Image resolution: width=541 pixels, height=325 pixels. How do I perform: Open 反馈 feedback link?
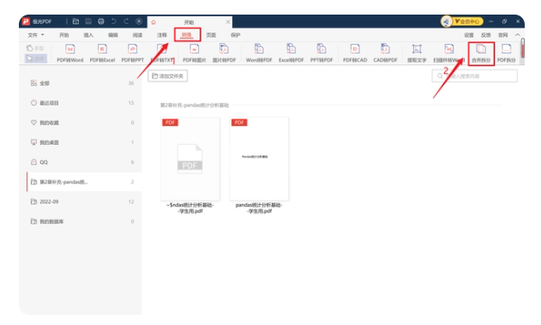pyautogui.click(x=486, y=35)
